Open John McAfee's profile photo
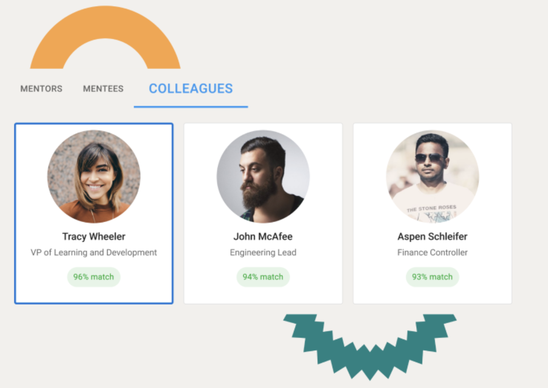The image size is (548, 388). pyautogui.click(x=263, y=177)
